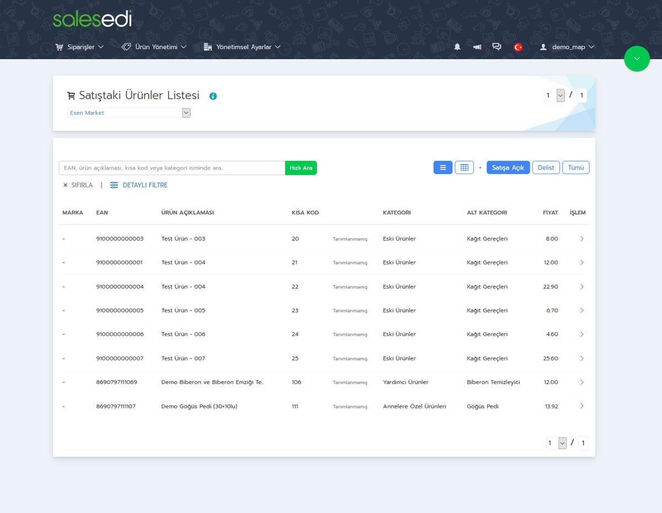Open row arrow for EAN 9100000000004

[x=581, y=287]
